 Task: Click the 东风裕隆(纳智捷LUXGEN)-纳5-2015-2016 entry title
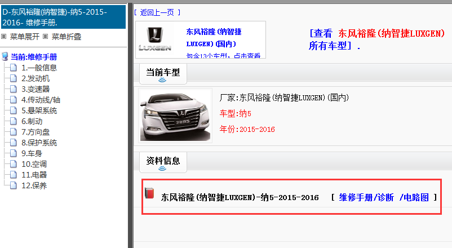(x=240, y=197)
